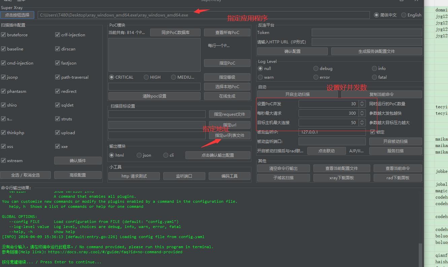448x267 pixels.
Task: Click 同步PoC数据库 button
Action: point(175,32)
